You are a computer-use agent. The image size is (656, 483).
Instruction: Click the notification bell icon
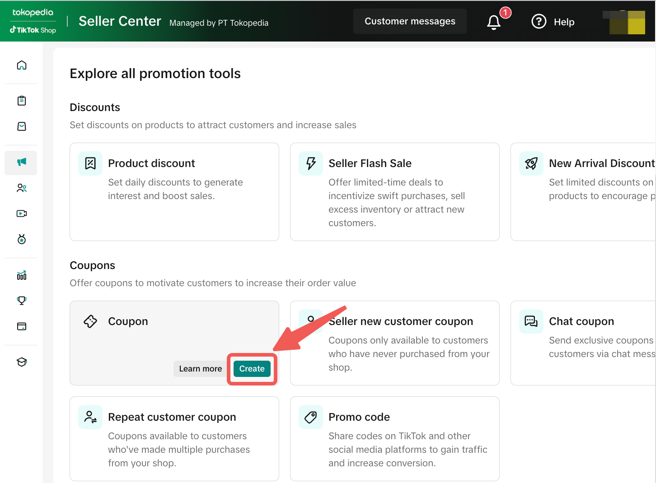point(494,22)
